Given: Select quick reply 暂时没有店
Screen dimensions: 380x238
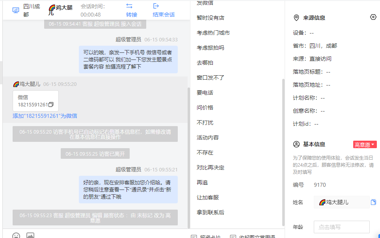Looking at the screenshot, I should pyautogui.click(x=210, y=18).
